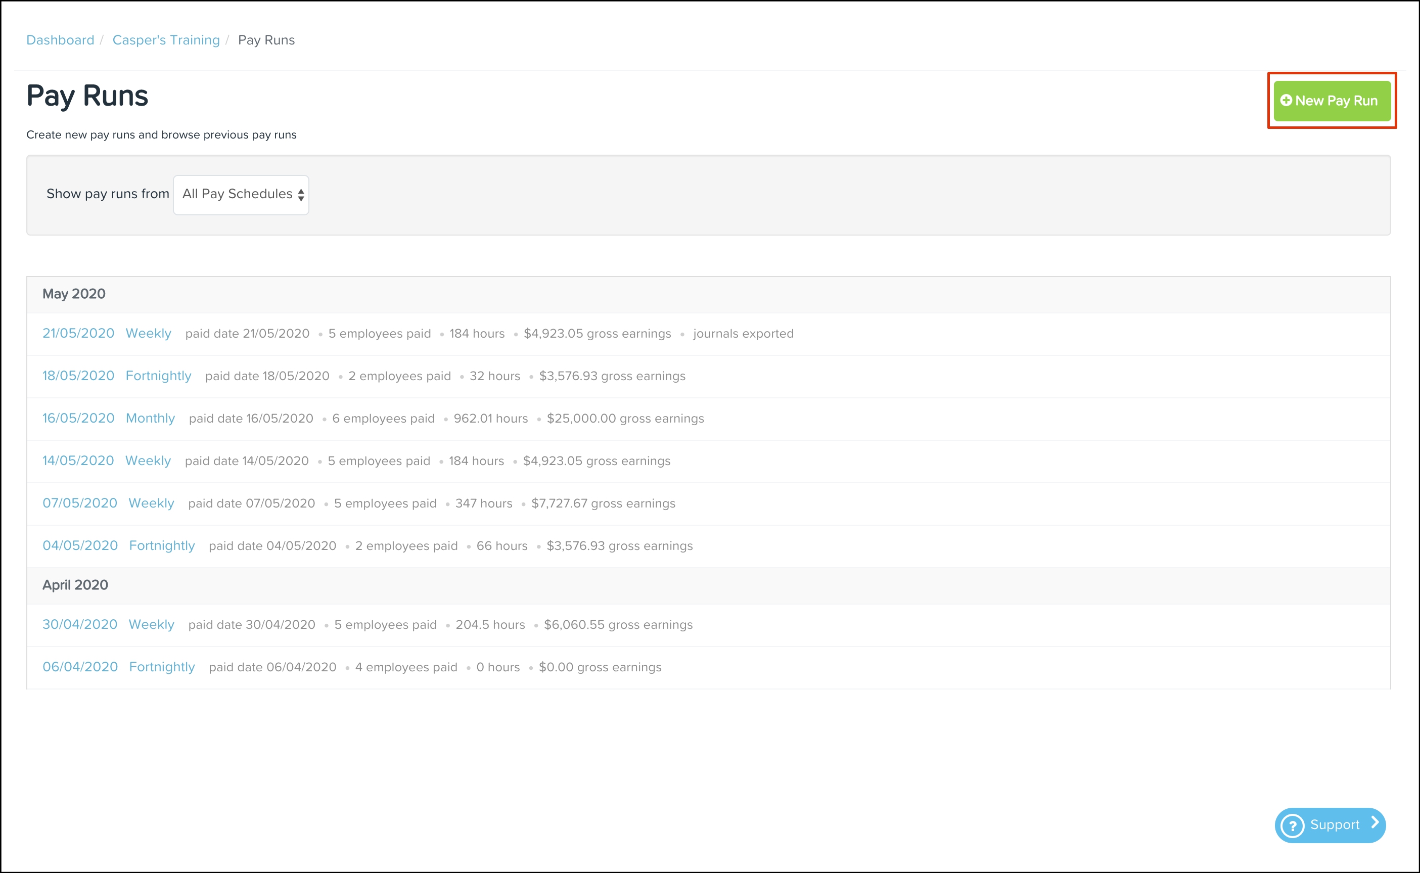Click Fortnightly link on 18/05/2020 row

point(158,376)
